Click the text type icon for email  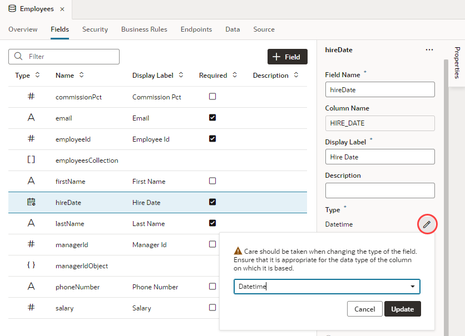(x=31, y=118)
